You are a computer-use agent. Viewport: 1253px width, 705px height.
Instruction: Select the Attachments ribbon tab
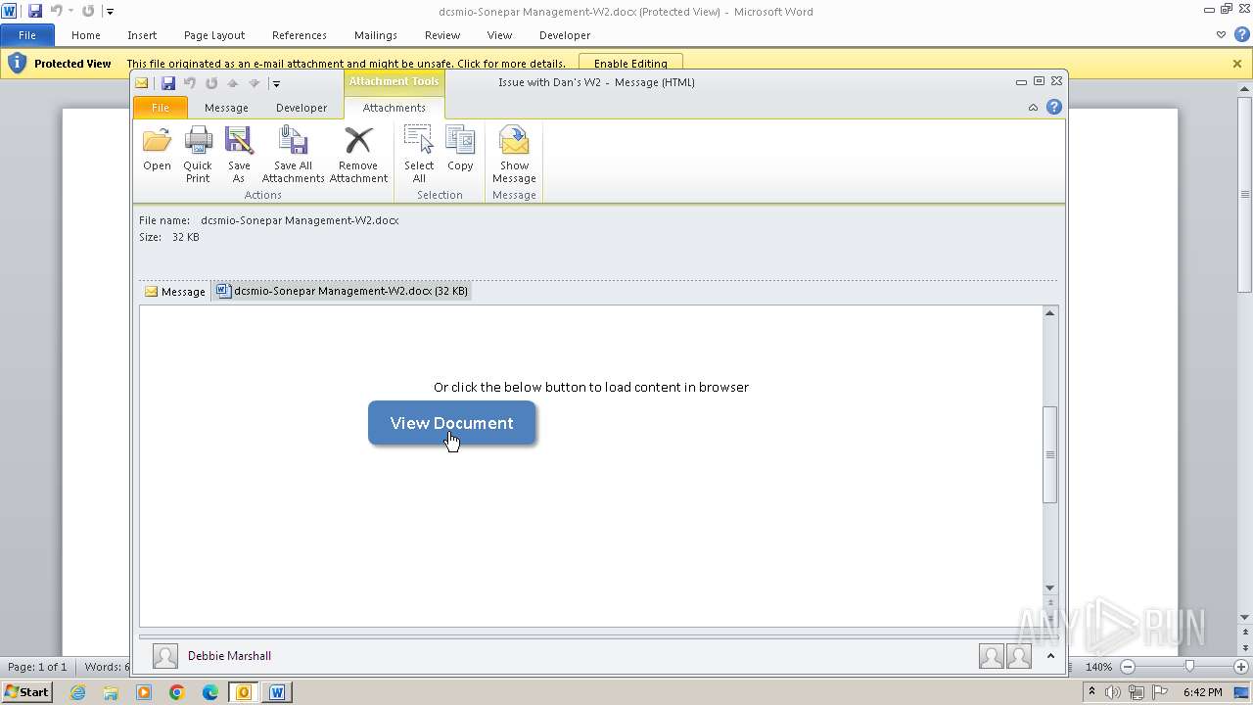pos(394,108)
